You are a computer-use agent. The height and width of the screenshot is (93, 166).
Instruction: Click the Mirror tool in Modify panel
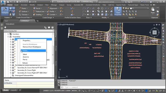(x=102, y=11)
